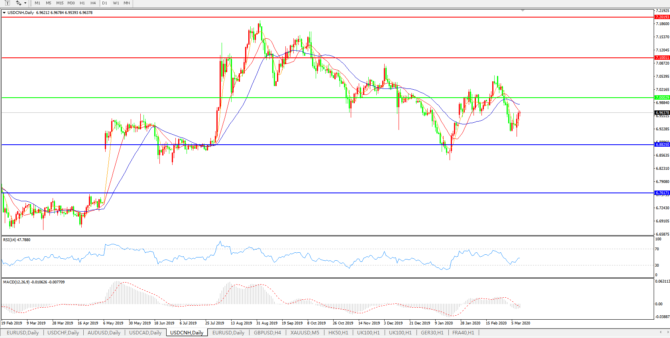Click the arrows objects tool icon
This screenshot has width=670, height=338.
[18, 3]
